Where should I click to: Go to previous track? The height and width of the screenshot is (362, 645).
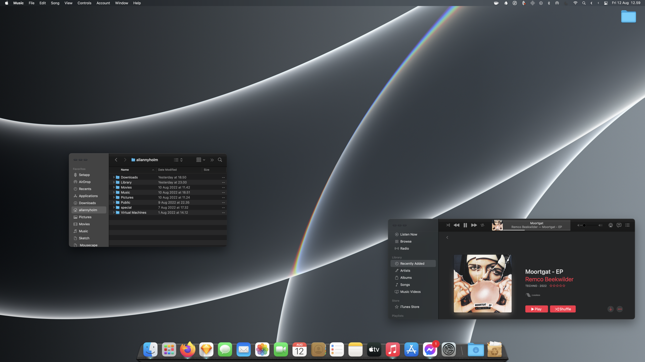pos(456,225)
